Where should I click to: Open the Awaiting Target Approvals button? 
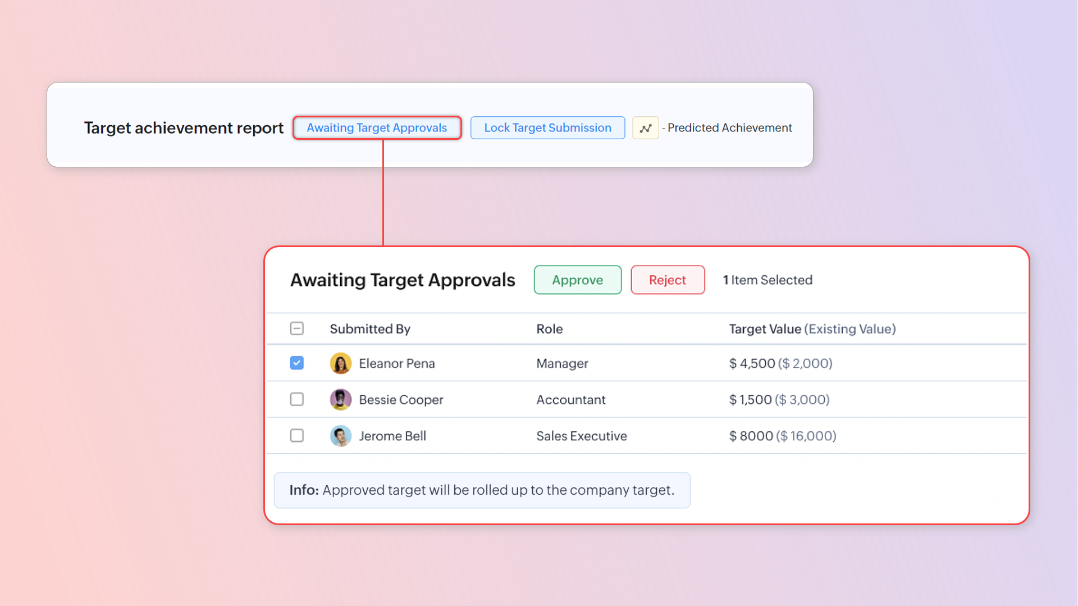point(377,128)
